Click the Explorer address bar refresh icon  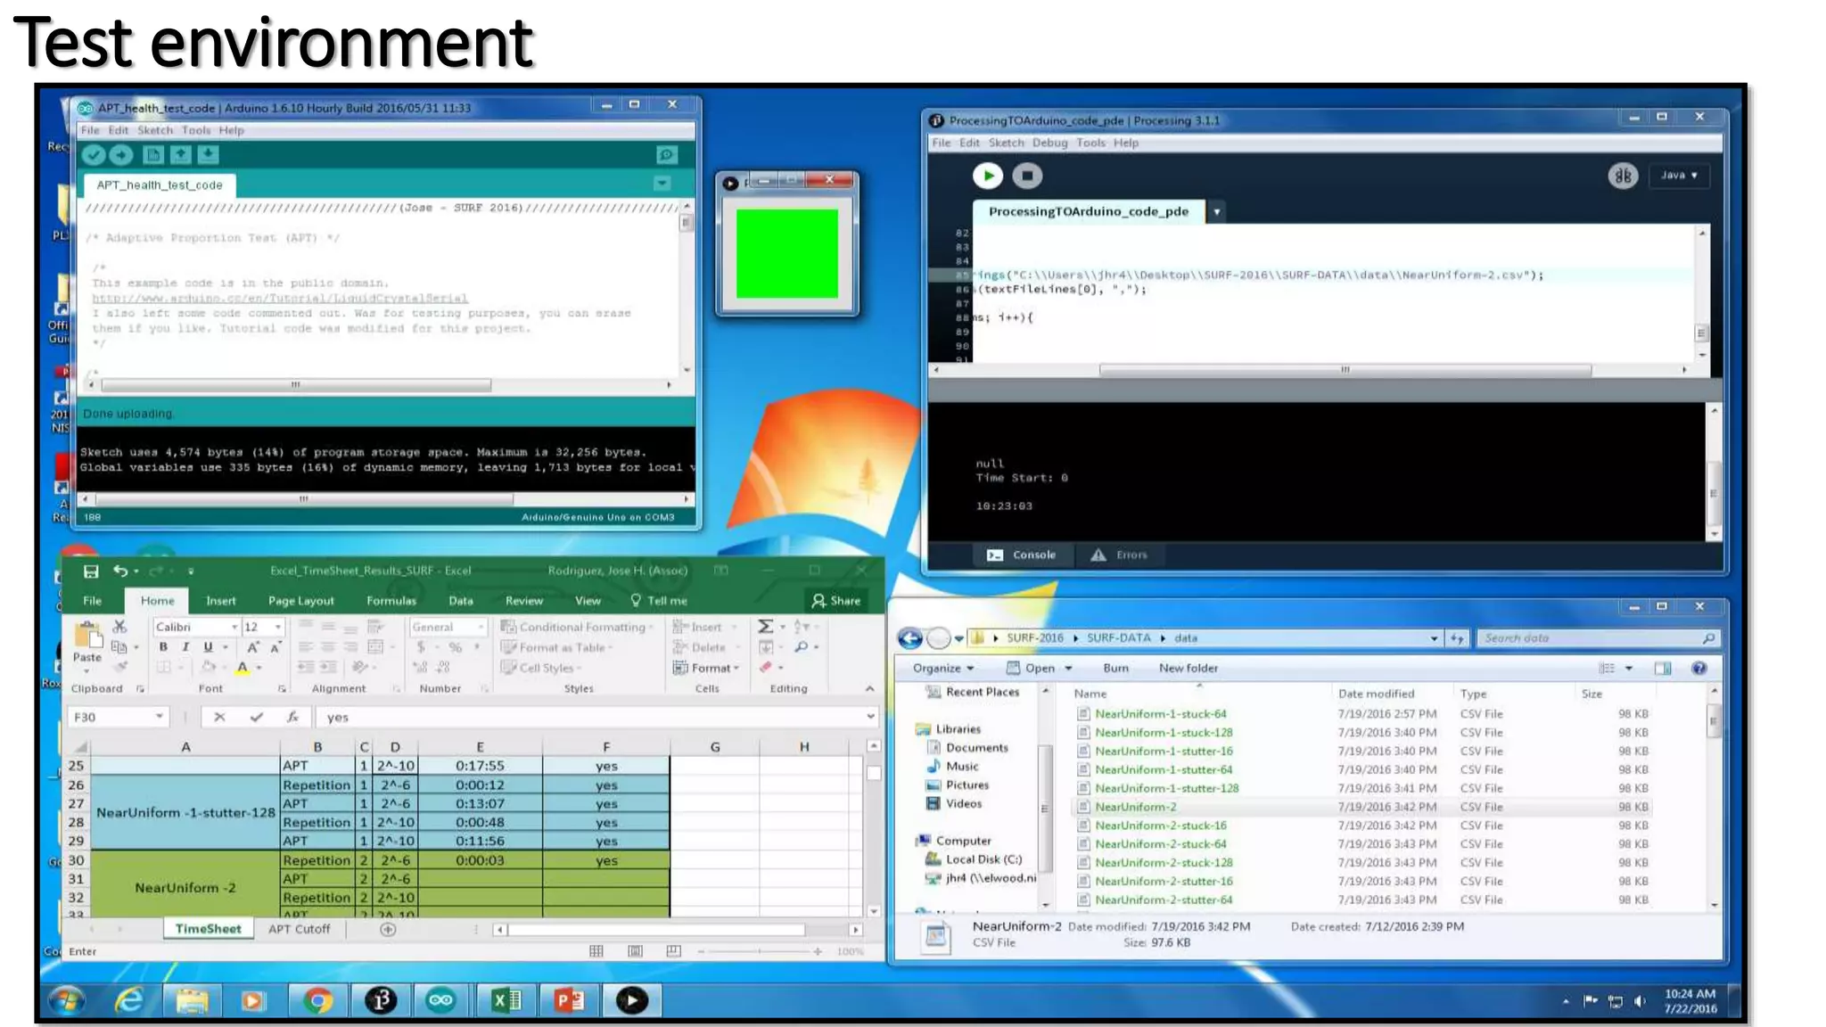pyautogui.click(x=1457, y=638)
